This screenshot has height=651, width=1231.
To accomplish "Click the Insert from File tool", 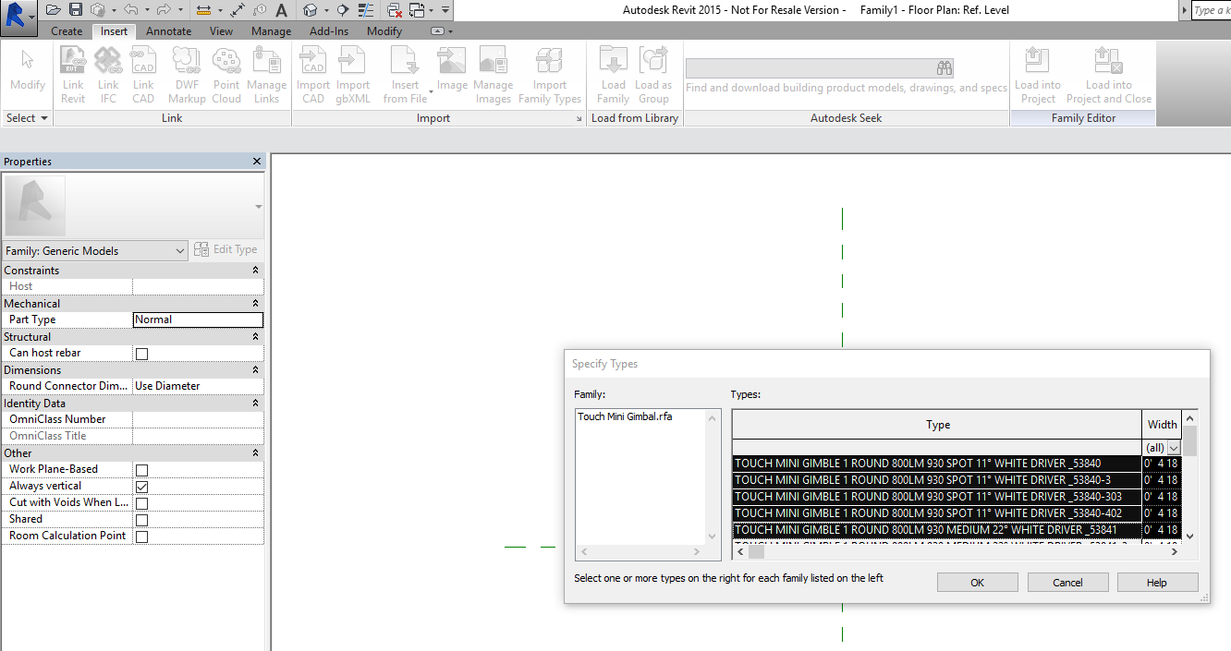I will coord(406,76).
